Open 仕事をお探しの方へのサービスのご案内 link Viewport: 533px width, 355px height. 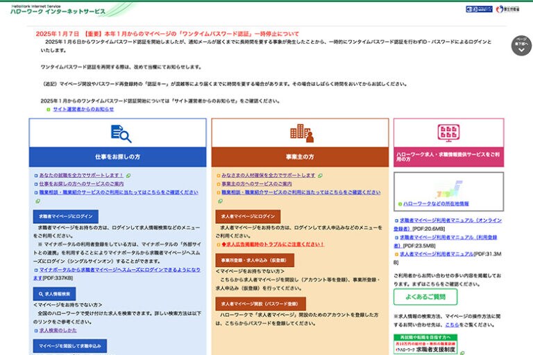[x=81, y=184]
